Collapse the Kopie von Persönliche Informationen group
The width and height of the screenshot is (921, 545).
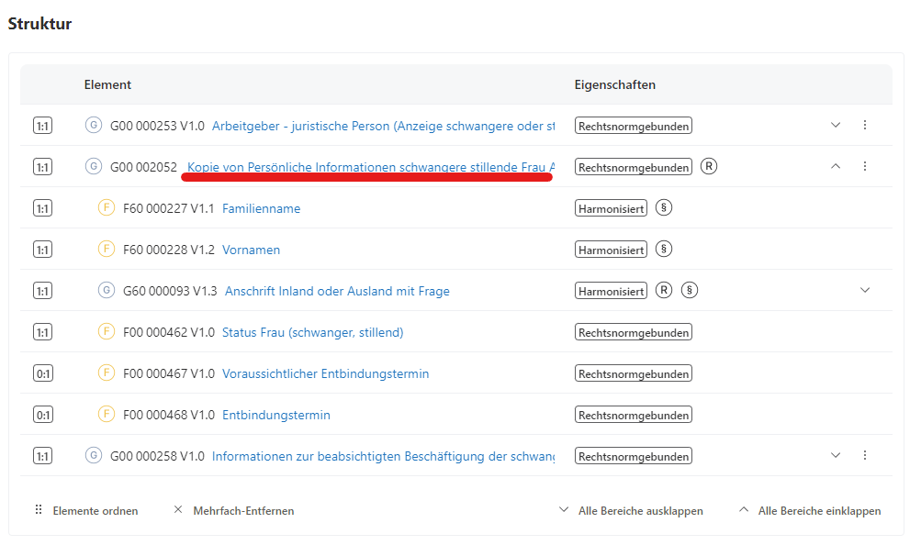836,166
